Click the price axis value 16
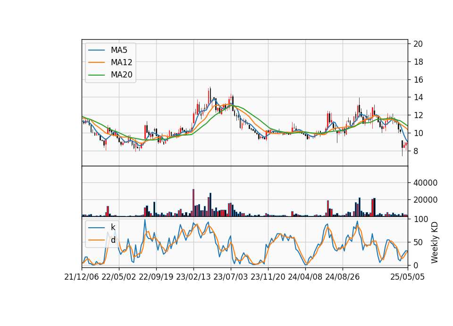453x326 pixels. [x=418, y=80]
